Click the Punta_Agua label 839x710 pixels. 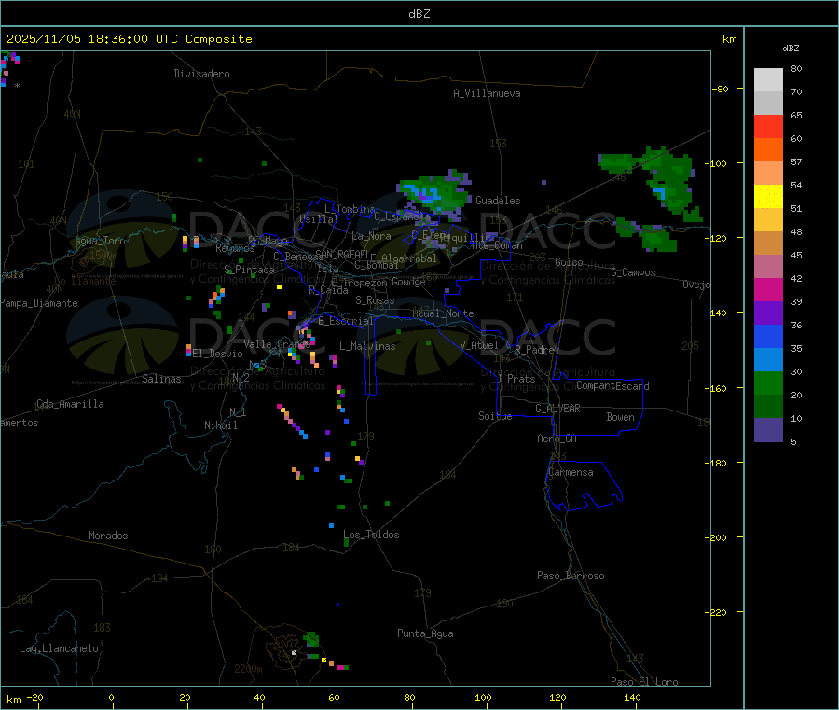coord(425,633)
